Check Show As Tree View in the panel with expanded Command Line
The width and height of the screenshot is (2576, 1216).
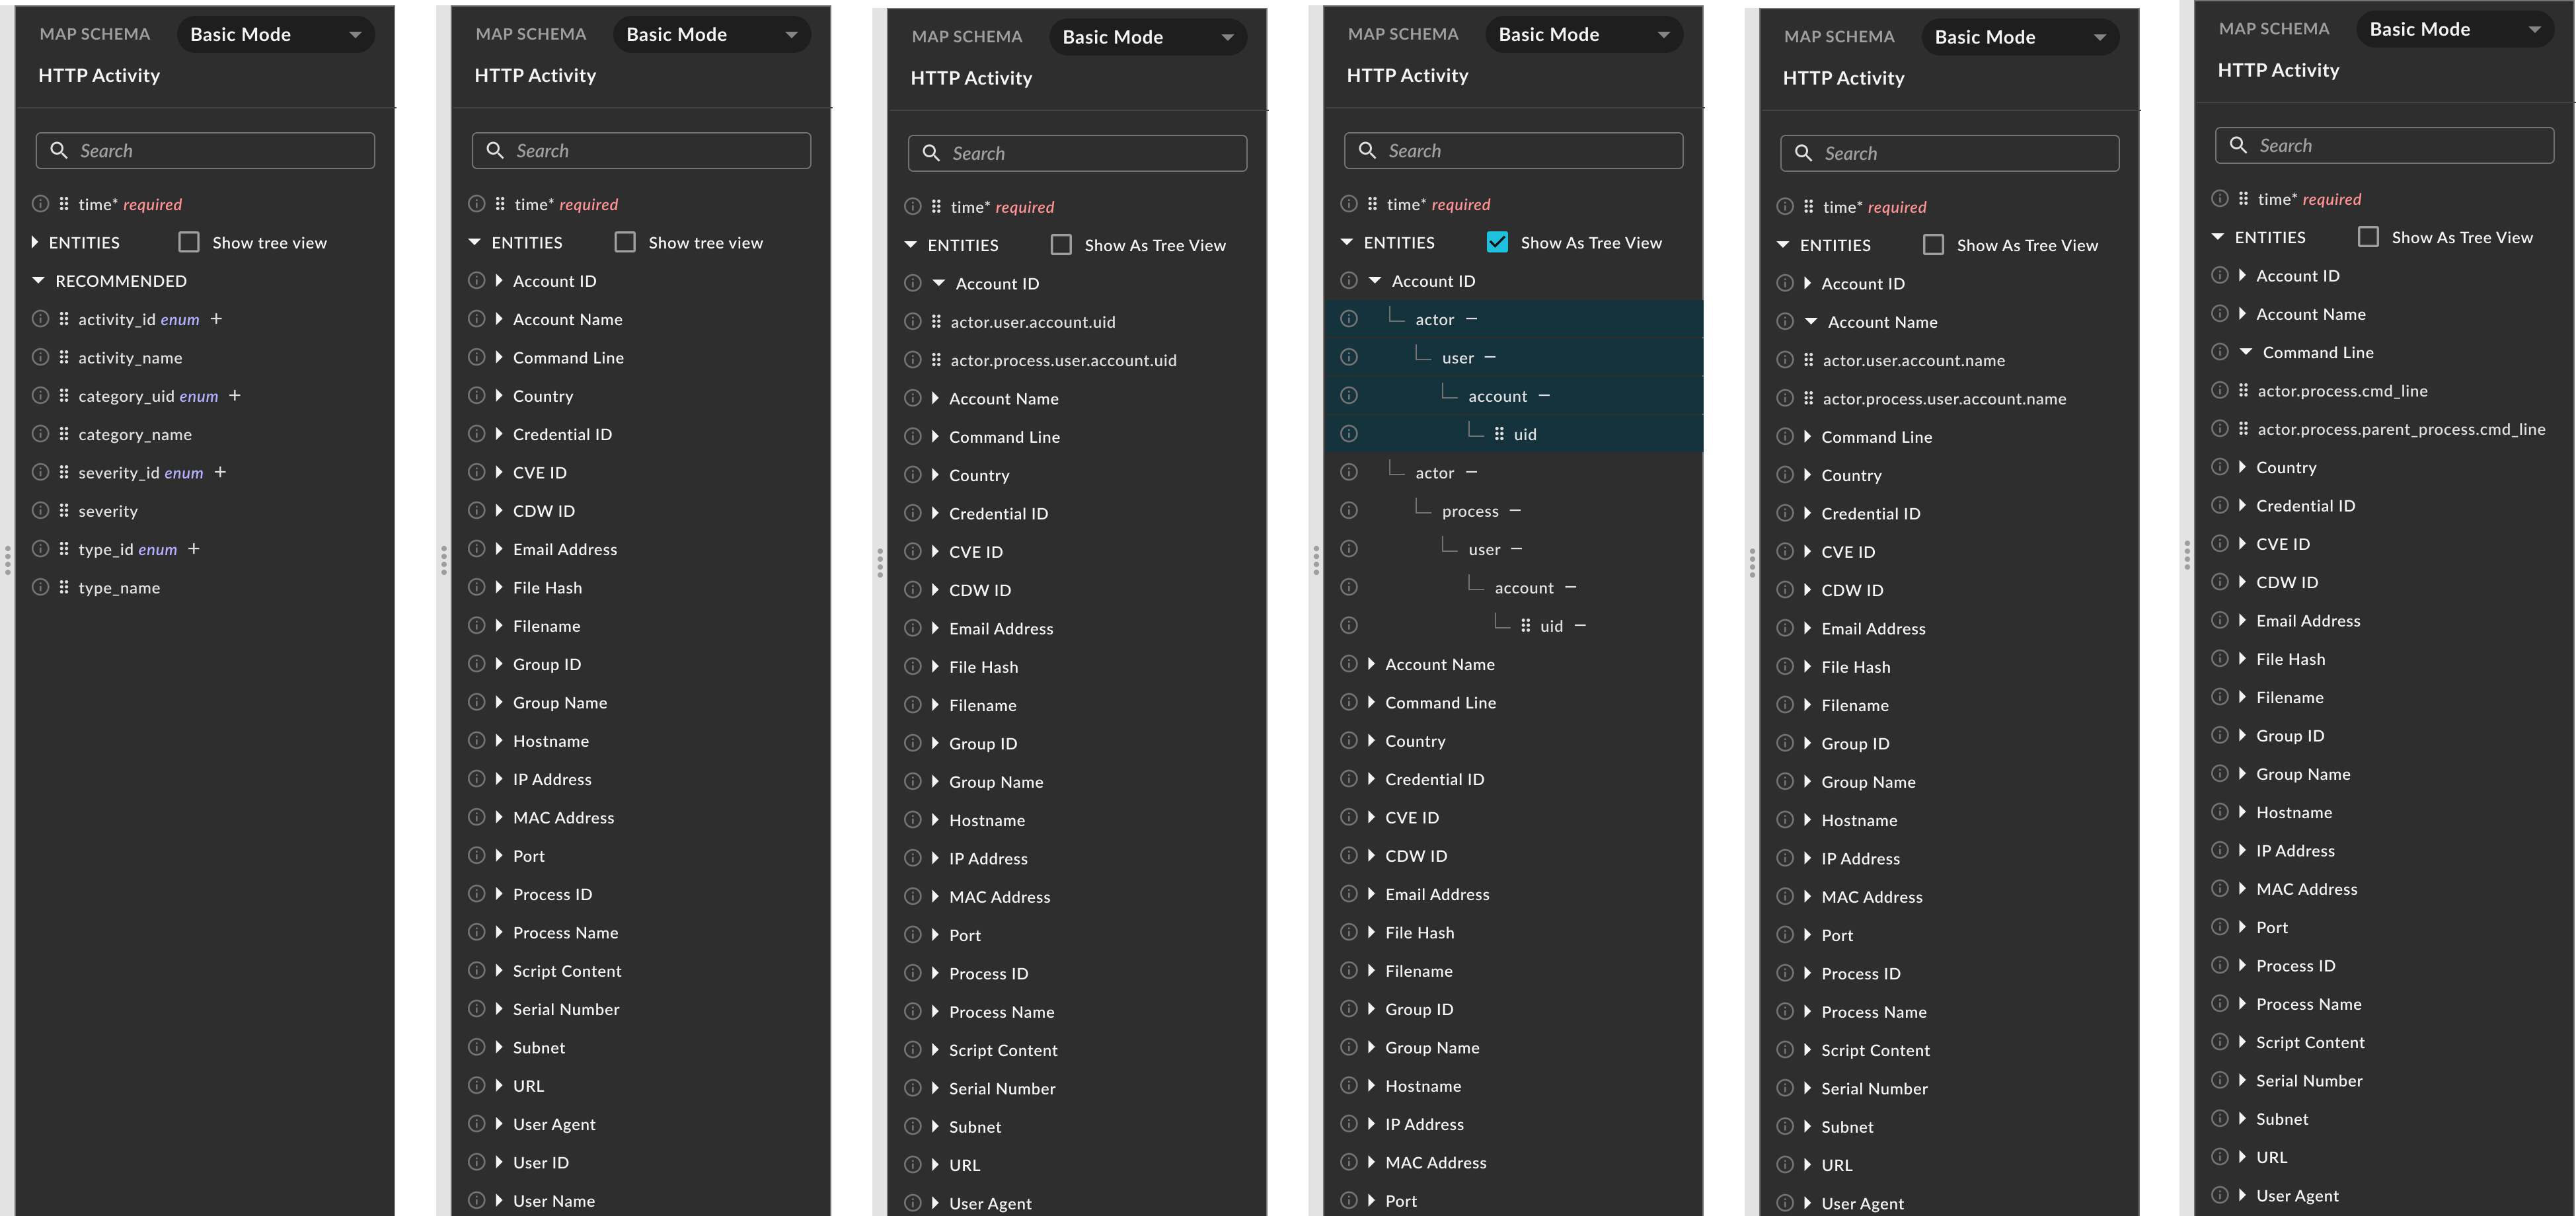tap(2368, 237)
